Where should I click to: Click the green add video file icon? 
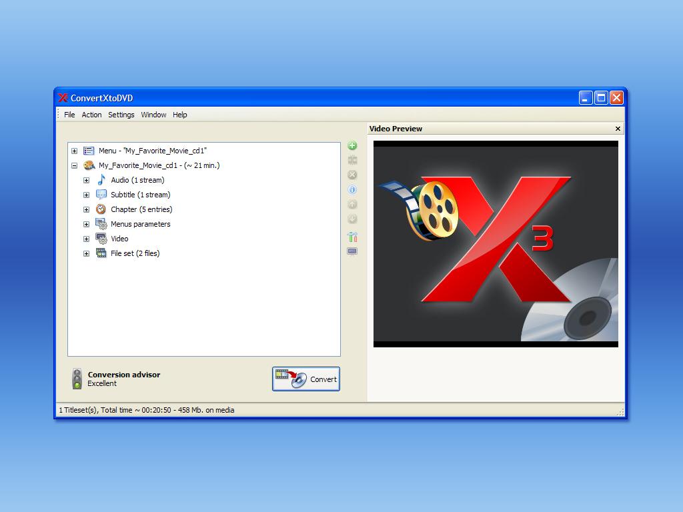click(x=352, y=146)
